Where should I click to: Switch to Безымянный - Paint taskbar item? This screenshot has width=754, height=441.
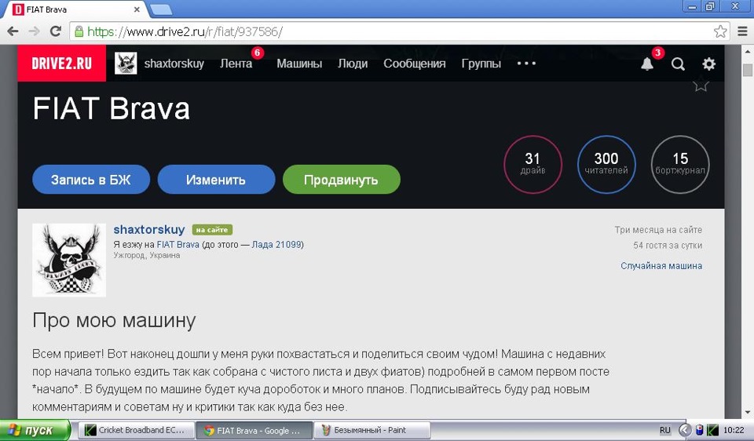coord(372,430)
